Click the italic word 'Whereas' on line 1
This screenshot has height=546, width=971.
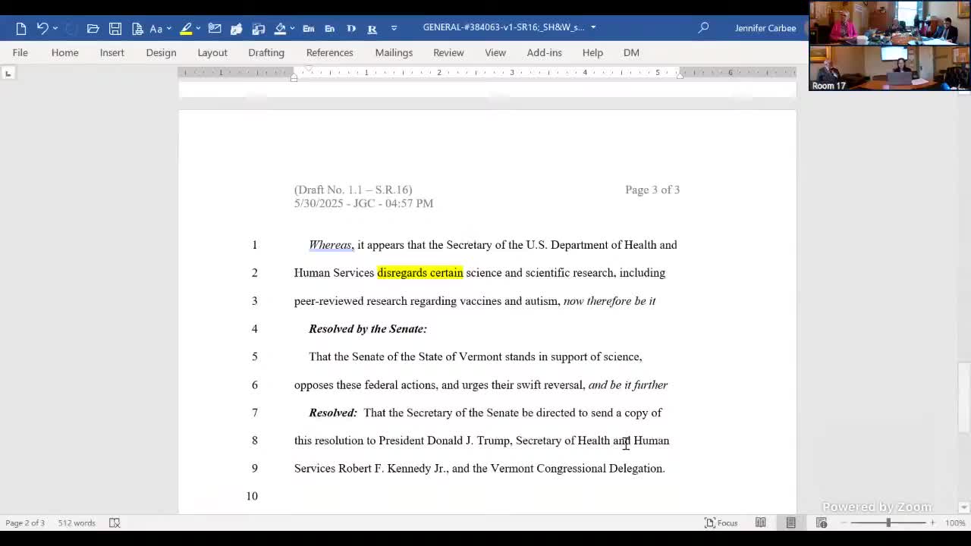330,245
